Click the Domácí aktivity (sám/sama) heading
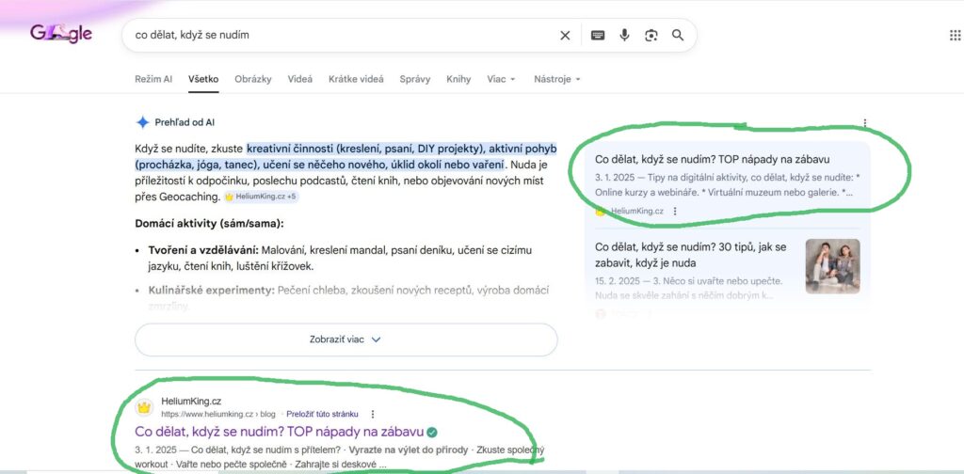Image resolution: width=964 pixels, height=474 pixels. (209, 224)
